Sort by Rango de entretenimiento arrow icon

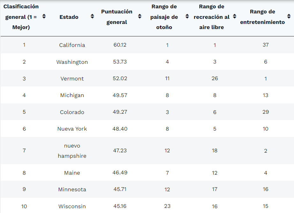tap(289, 17)
